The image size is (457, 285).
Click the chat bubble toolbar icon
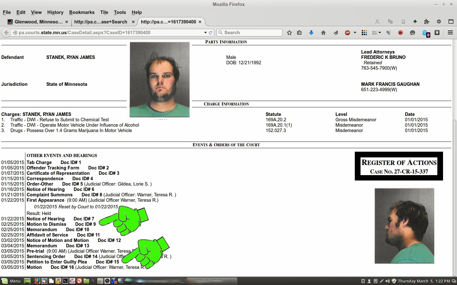[412, 32]
